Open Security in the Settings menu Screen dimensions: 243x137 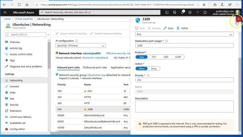pos(14,105)
